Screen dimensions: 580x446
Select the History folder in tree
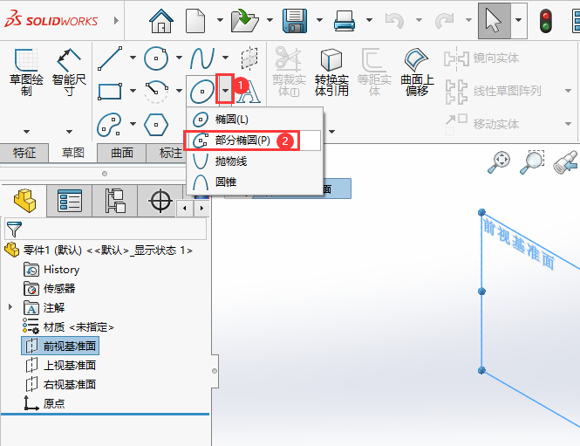pyautogui.click(x=51, y=270)
